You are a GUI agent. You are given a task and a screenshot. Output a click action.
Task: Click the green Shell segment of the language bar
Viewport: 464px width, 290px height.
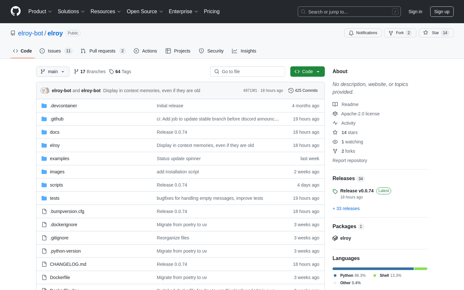coord(420,269)
